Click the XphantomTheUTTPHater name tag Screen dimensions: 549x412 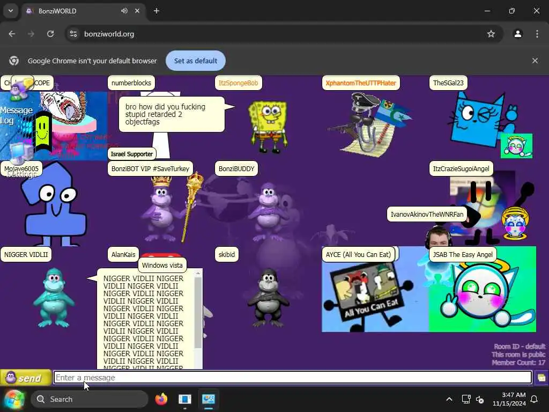[361, 83]
